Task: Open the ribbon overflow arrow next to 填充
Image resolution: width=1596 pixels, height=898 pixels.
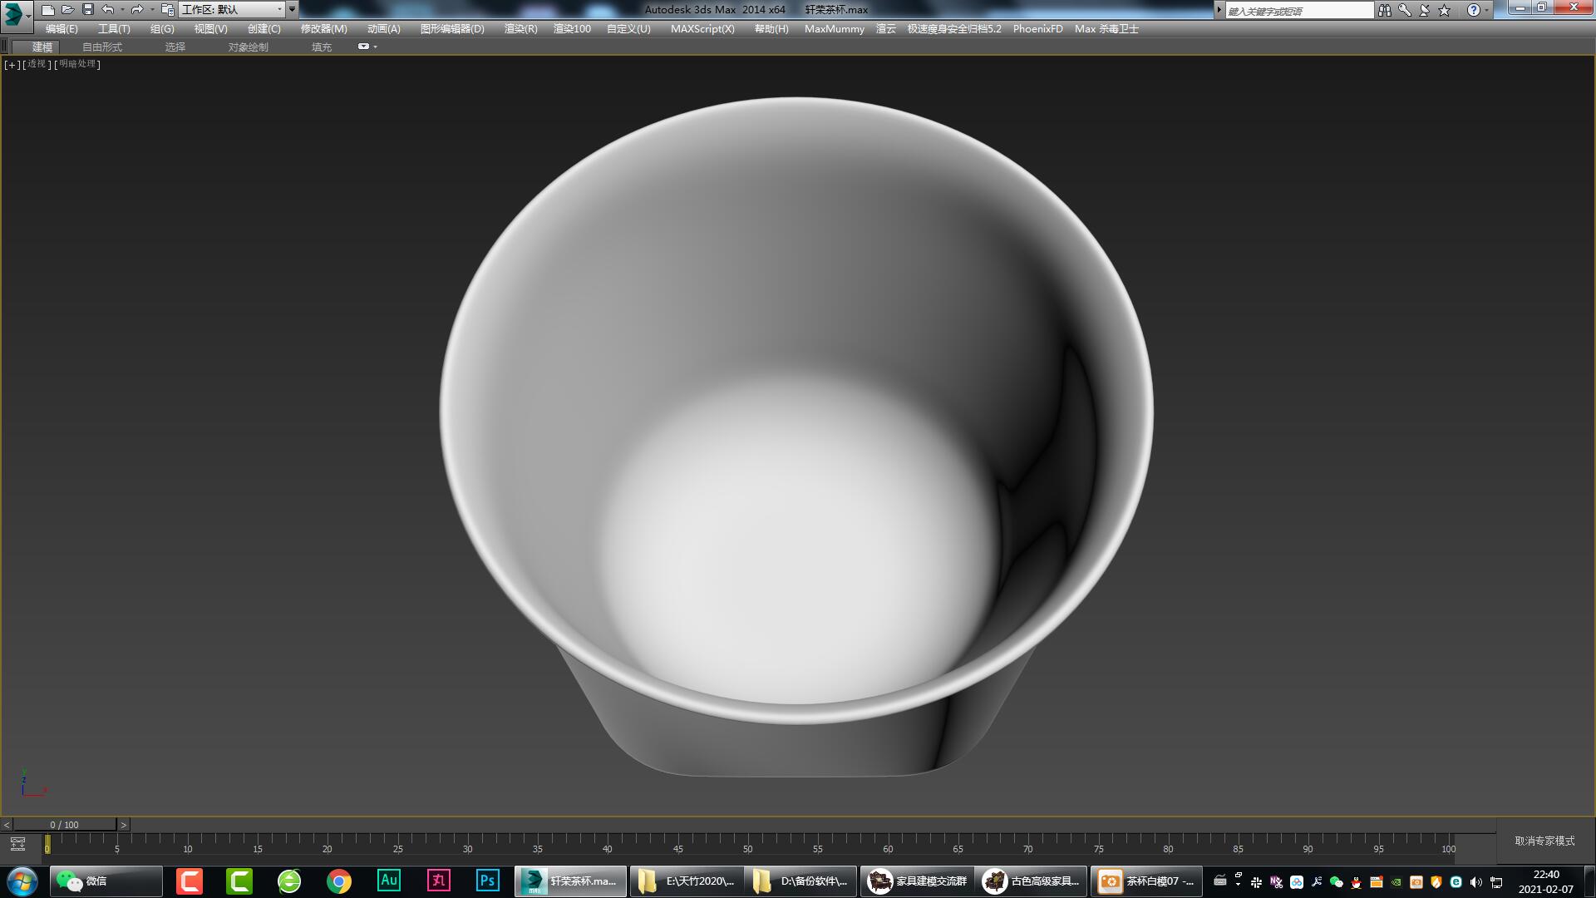Action: [376, 47]
